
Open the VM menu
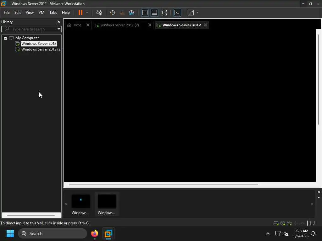(x=42, y=13)
